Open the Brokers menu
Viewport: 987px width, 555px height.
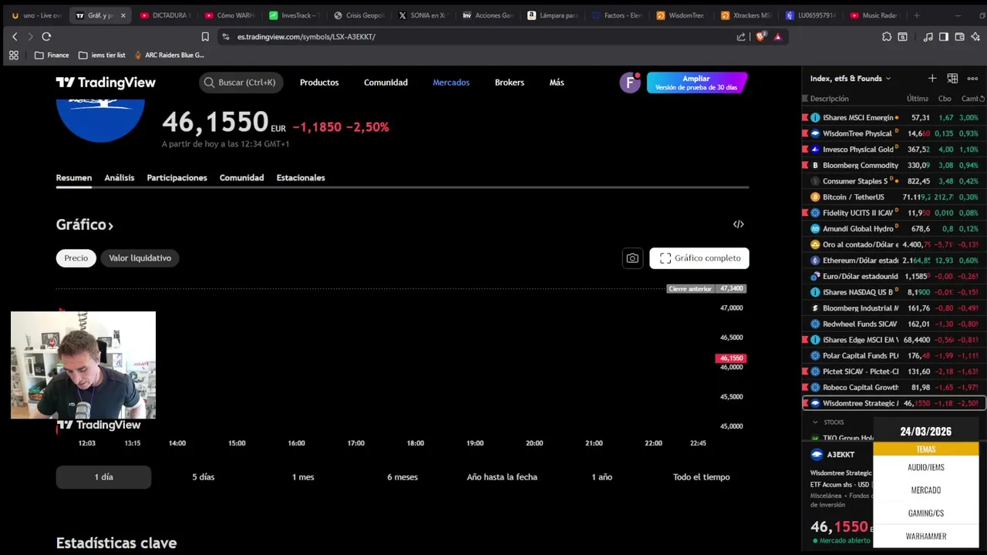pos(510,82)
